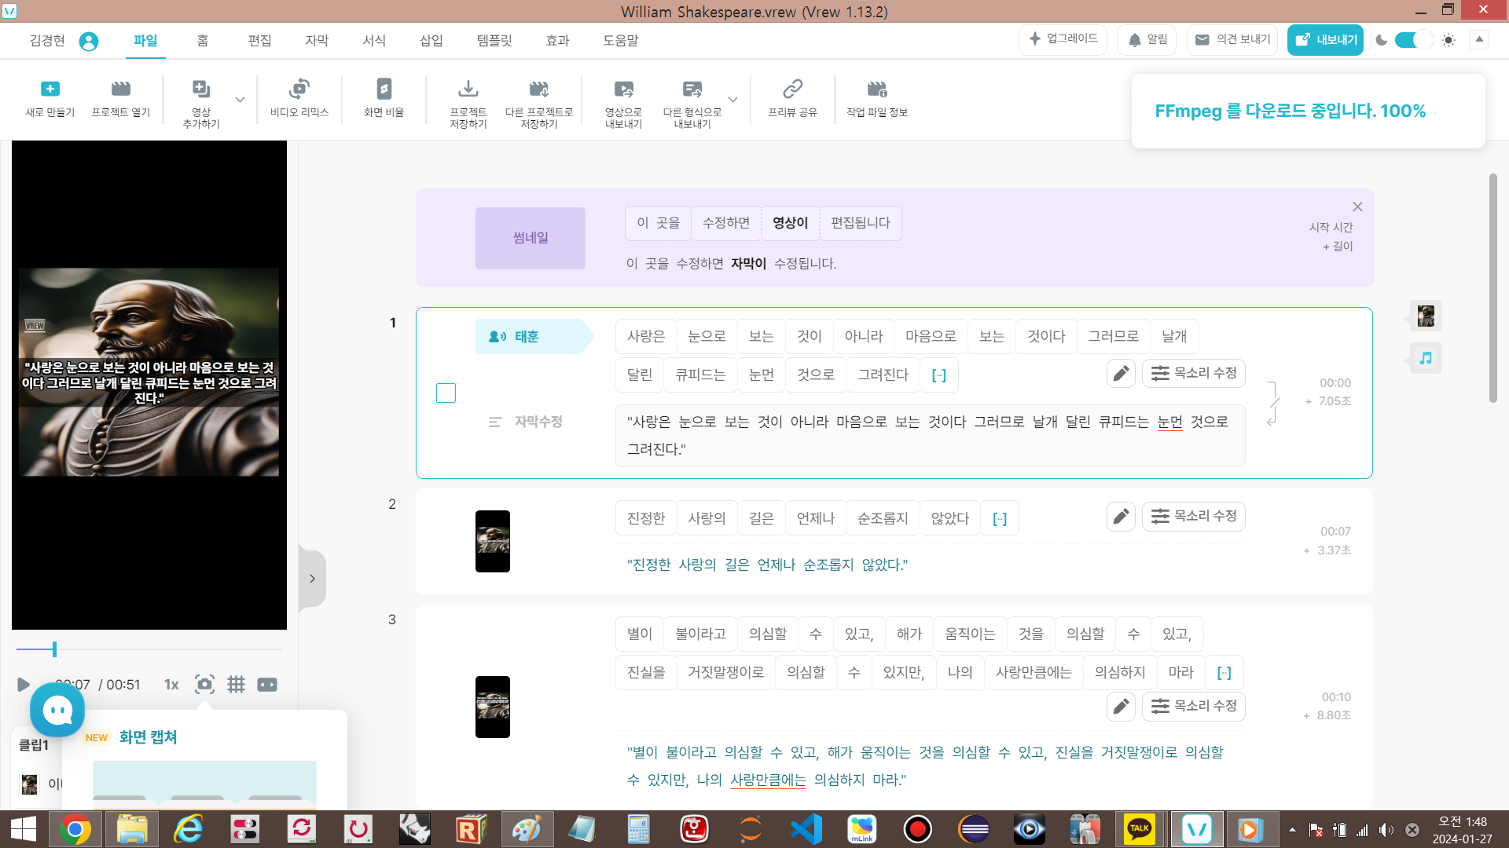1509x848 pixels.
Task: Open the chat assistant bubble icon
Action: point(57,710)
